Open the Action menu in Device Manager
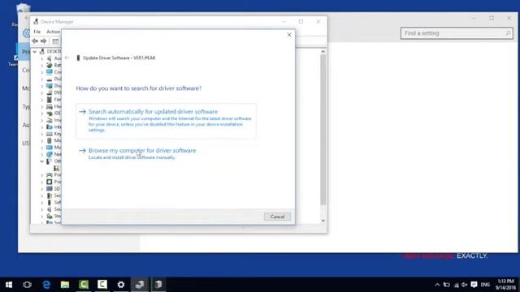This screenshot has width=520, height=292. click(x=53, y=32)
